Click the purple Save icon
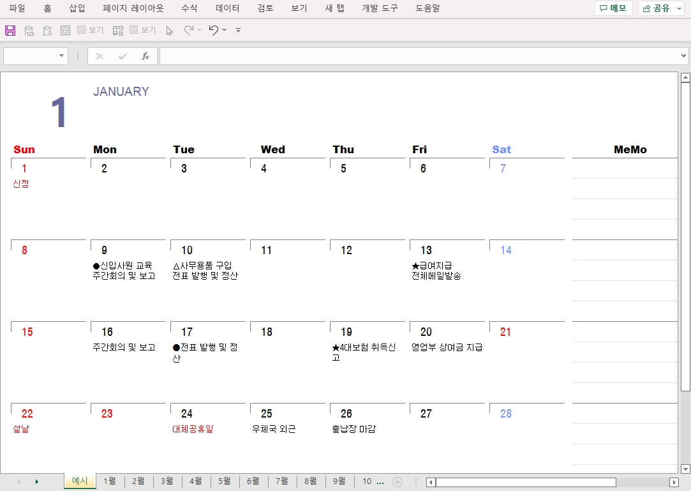The width and height of the screenshot is (691, 491). click(10, 31)
